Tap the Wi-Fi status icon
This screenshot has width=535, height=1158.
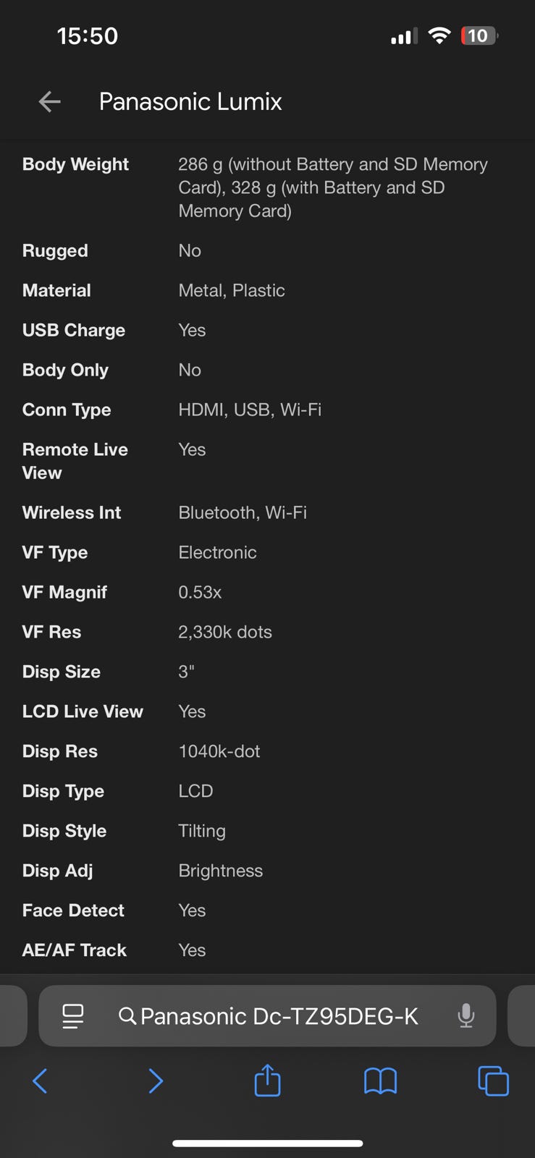(x=439, y=35)
